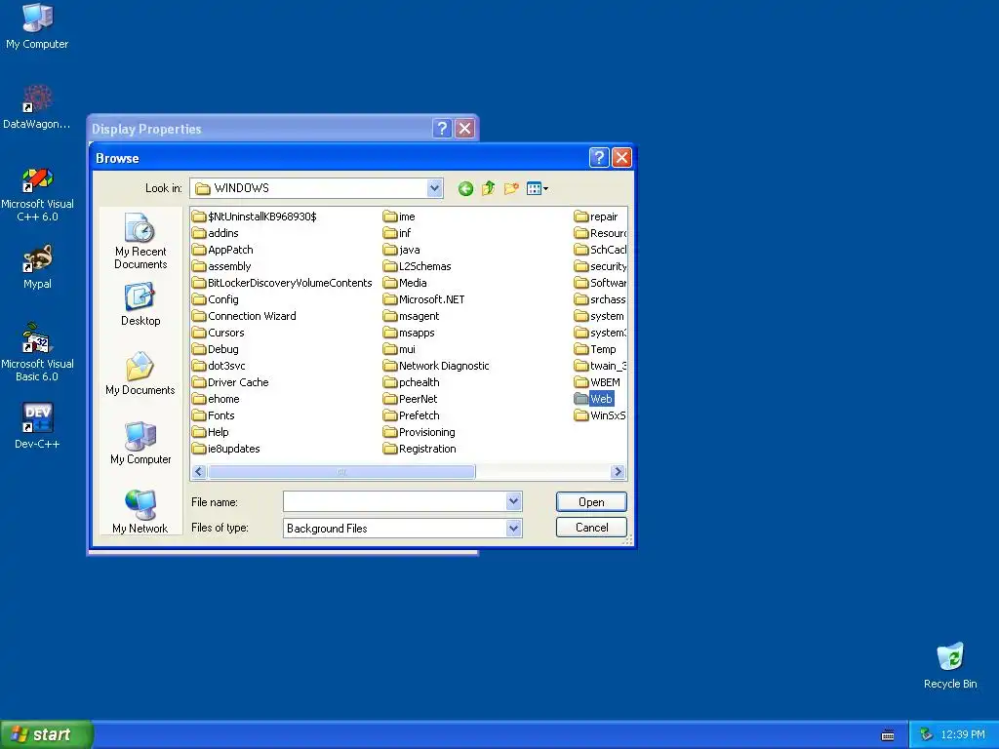The image size is (999, 749).
Task: Select the L2Schemas folder
Action: pos(418,266)
